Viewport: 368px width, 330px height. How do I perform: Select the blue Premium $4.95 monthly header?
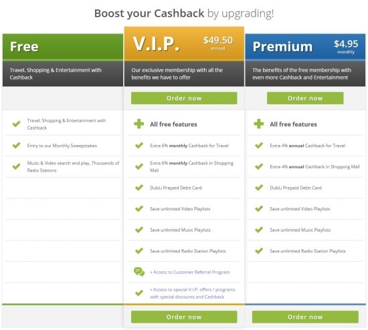tap(305, 47)
